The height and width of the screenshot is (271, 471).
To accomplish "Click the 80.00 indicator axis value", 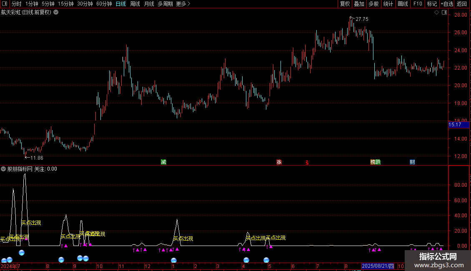I will coord(461,185).
